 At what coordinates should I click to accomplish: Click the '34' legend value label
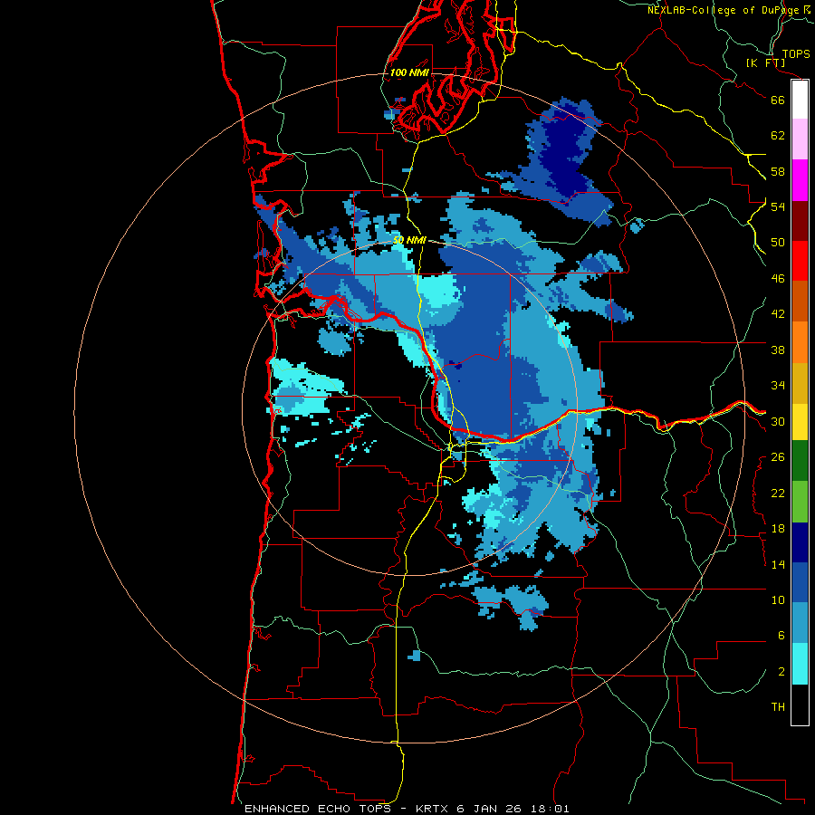778,386
